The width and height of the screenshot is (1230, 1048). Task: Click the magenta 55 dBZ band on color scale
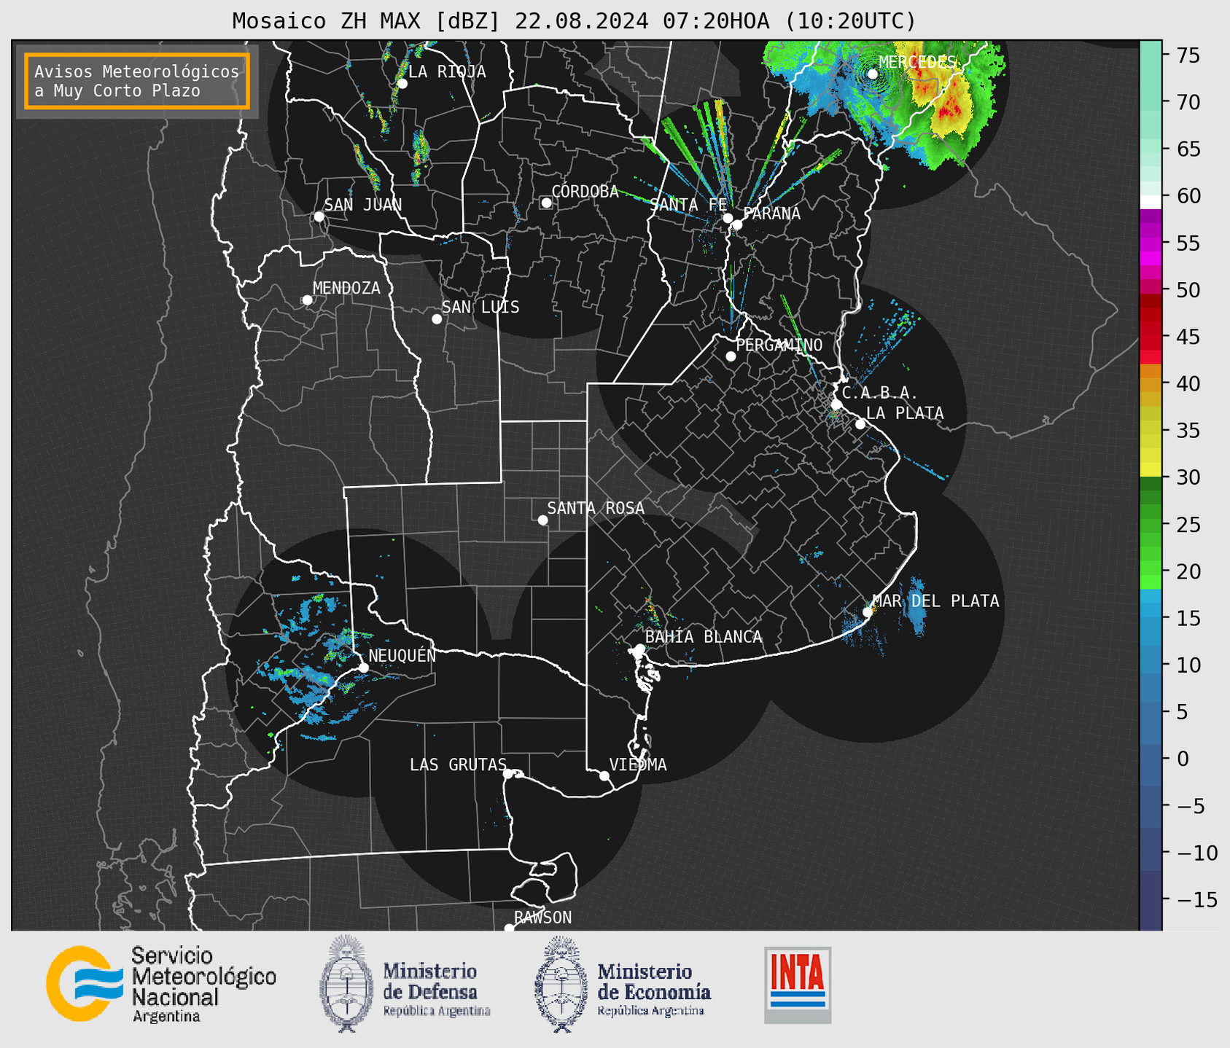[1151, 243]
